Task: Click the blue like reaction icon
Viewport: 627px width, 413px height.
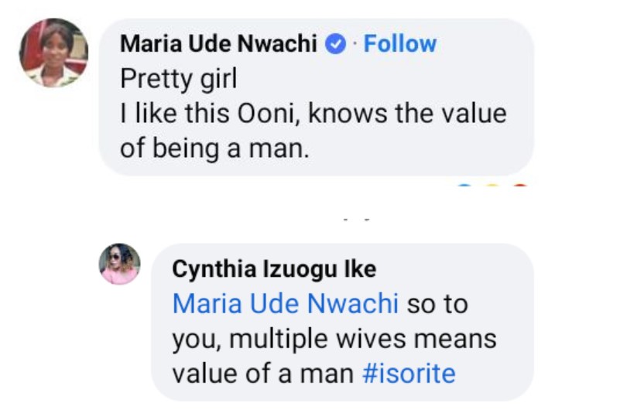Action: [464, 186]
